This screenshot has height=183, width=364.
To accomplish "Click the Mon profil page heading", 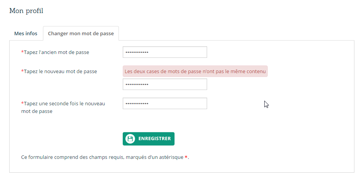I will 26,11.
